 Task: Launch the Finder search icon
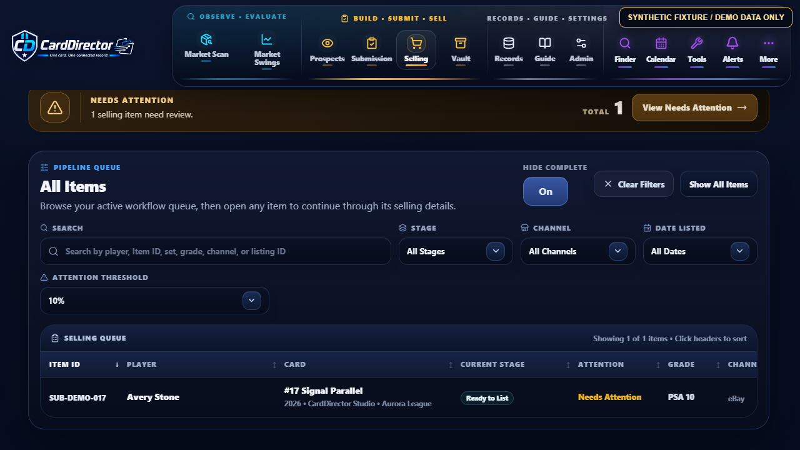625,43
